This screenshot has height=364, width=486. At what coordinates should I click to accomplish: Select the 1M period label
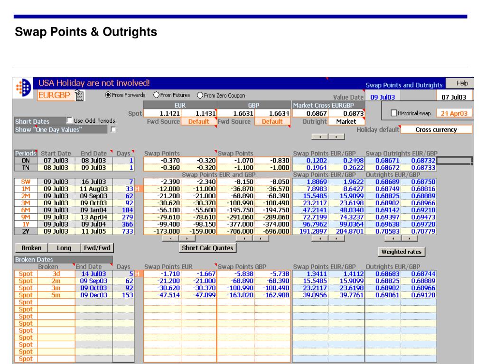click(x=26, y=189)
